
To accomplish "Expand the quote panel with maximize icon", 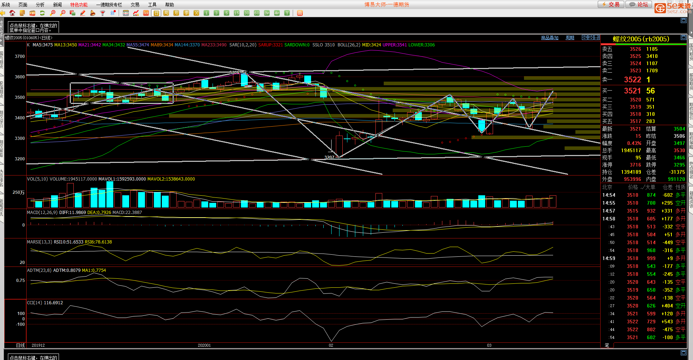I will (x=683, y=37).
